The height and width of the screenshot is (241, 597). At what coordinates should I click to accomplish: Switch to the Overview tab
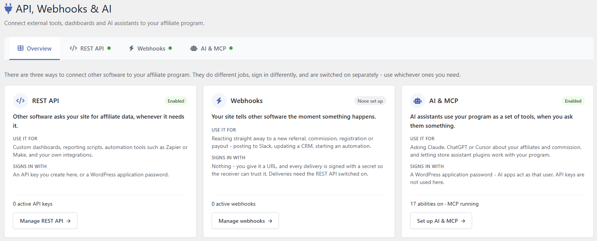click(x=35, y=49)
